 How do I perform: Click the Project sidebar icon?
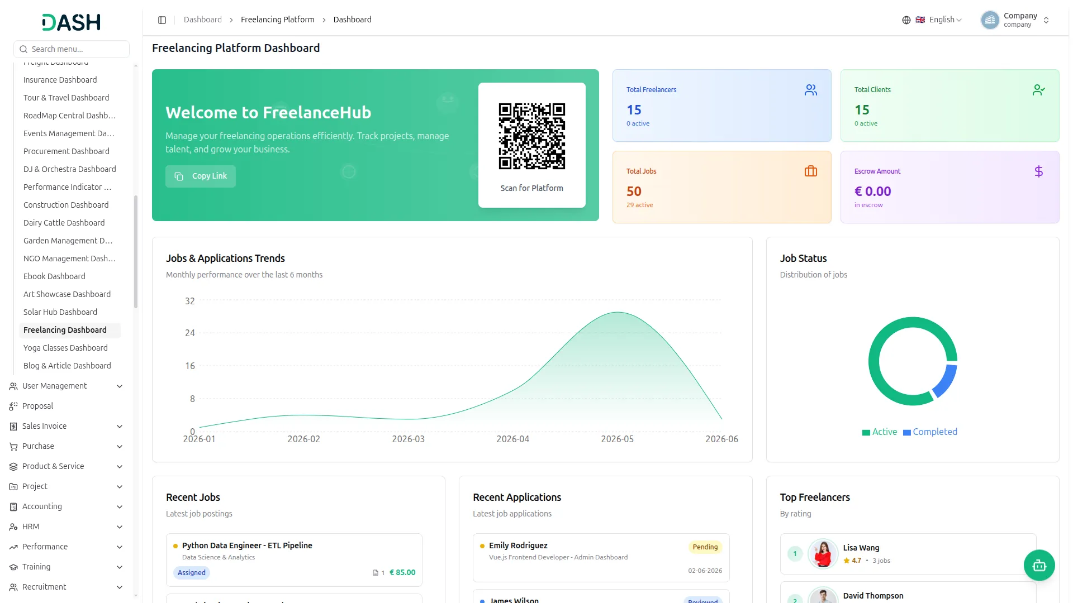(x=13, y=487)
